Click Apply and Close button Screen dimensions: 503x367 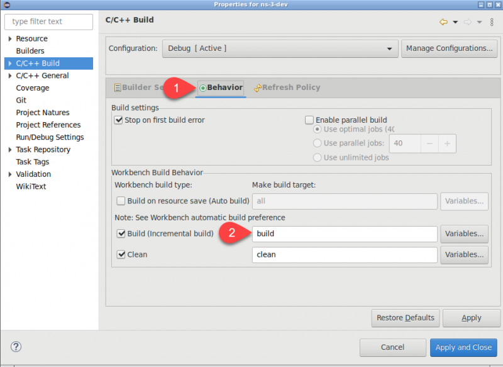pos(463,347)
